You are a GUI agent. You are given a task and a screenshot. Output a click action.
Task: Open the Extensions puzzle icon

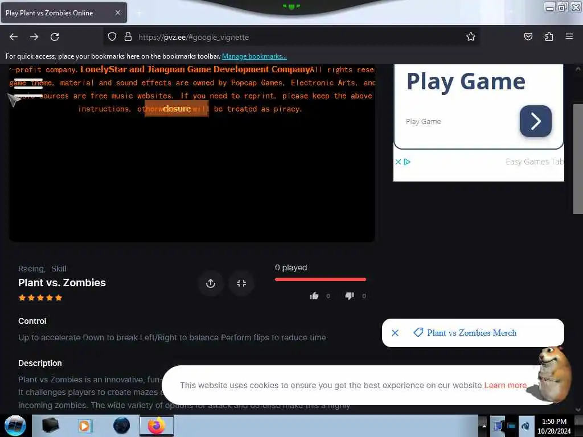pyautogui.click(x=549, y=37)
